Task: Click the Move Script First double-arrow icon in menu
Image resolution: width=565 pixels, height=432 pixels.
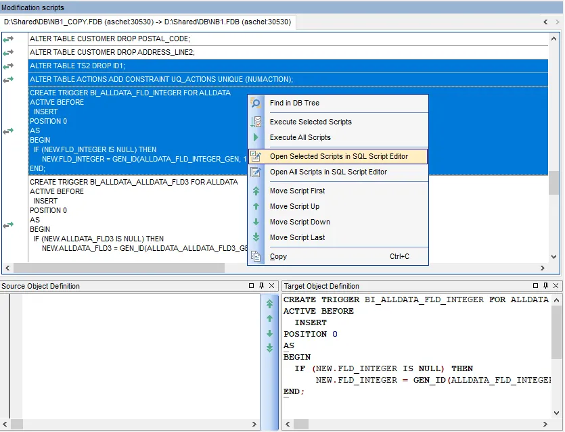Action: click(256, 191)
